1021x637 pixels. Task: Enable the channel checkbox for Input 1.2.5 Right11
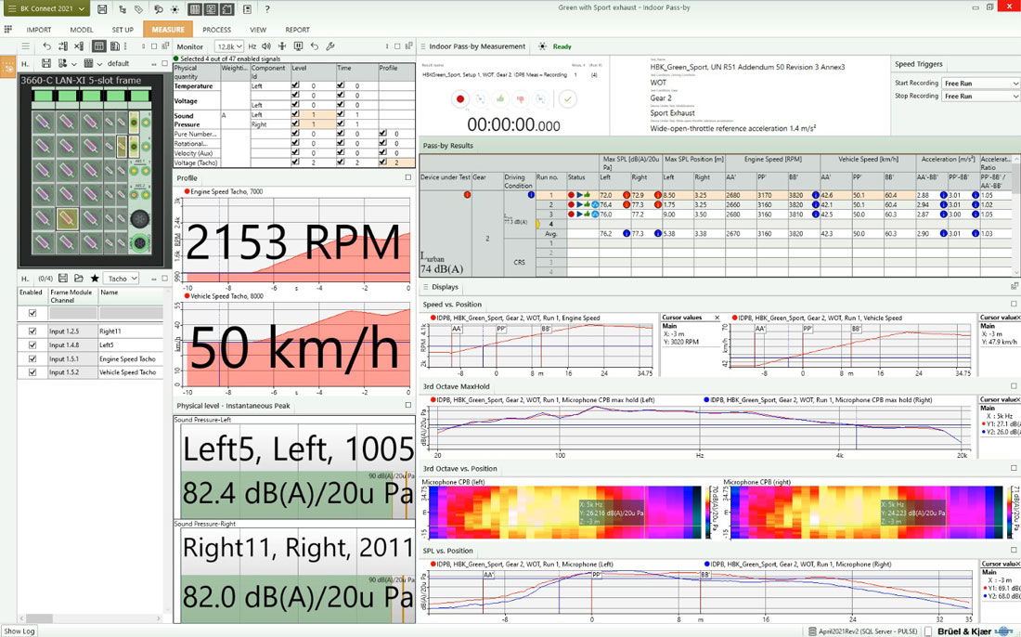[x=32, y=331]
